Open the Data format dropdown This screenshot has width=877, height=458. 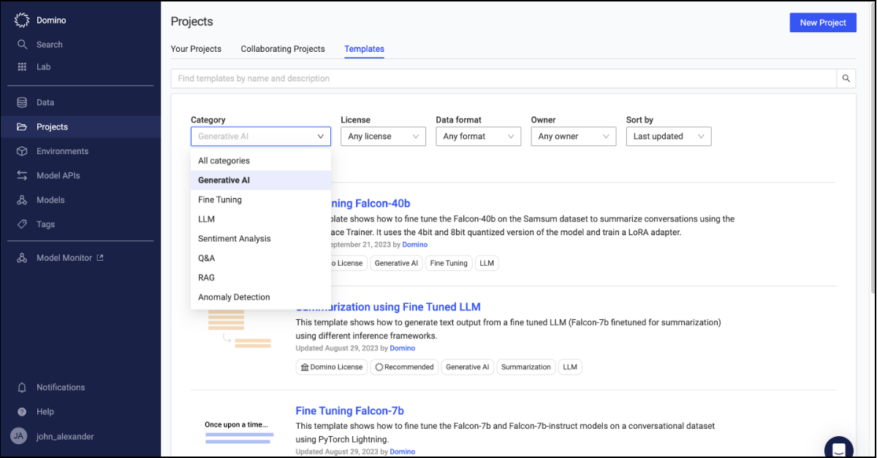(x=478, y=137)
